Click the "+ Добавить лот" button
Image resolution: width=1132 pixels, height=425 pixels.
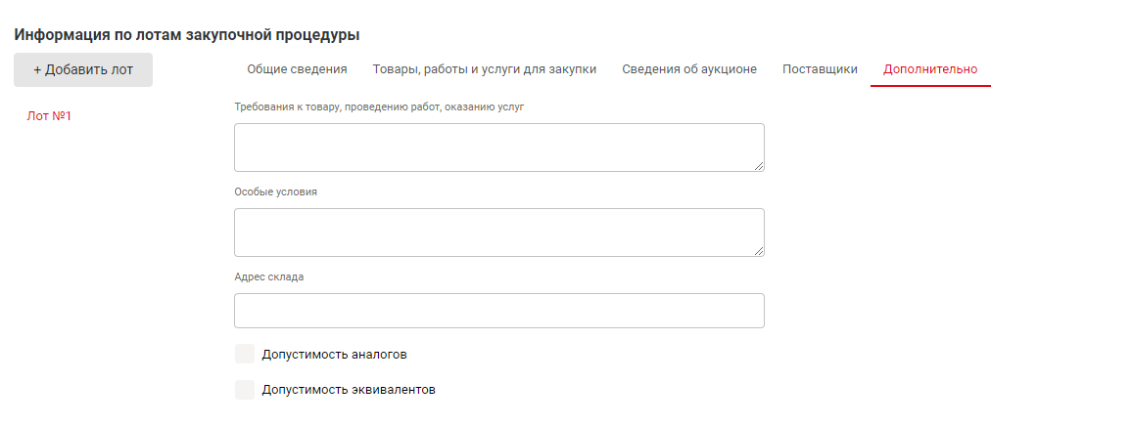pos(83,69)
